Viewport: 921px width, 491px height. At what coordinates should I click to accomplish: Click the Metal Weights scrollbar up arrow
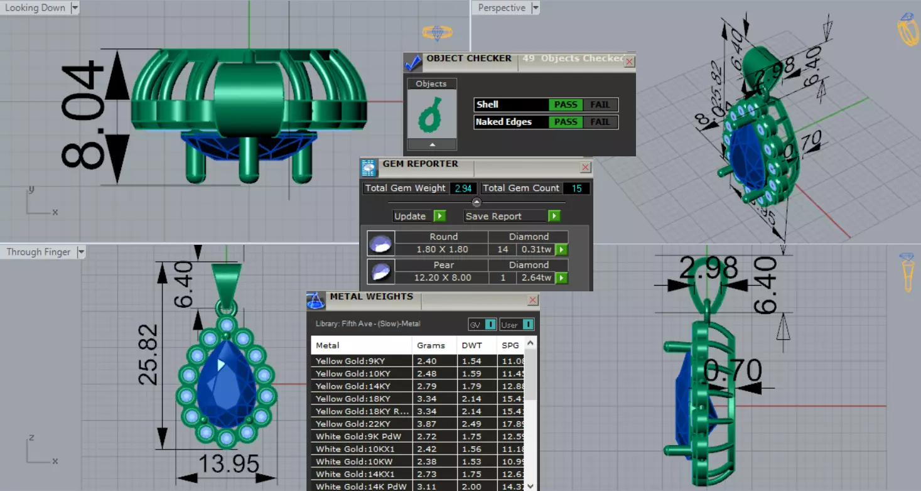tap(531, 343)
